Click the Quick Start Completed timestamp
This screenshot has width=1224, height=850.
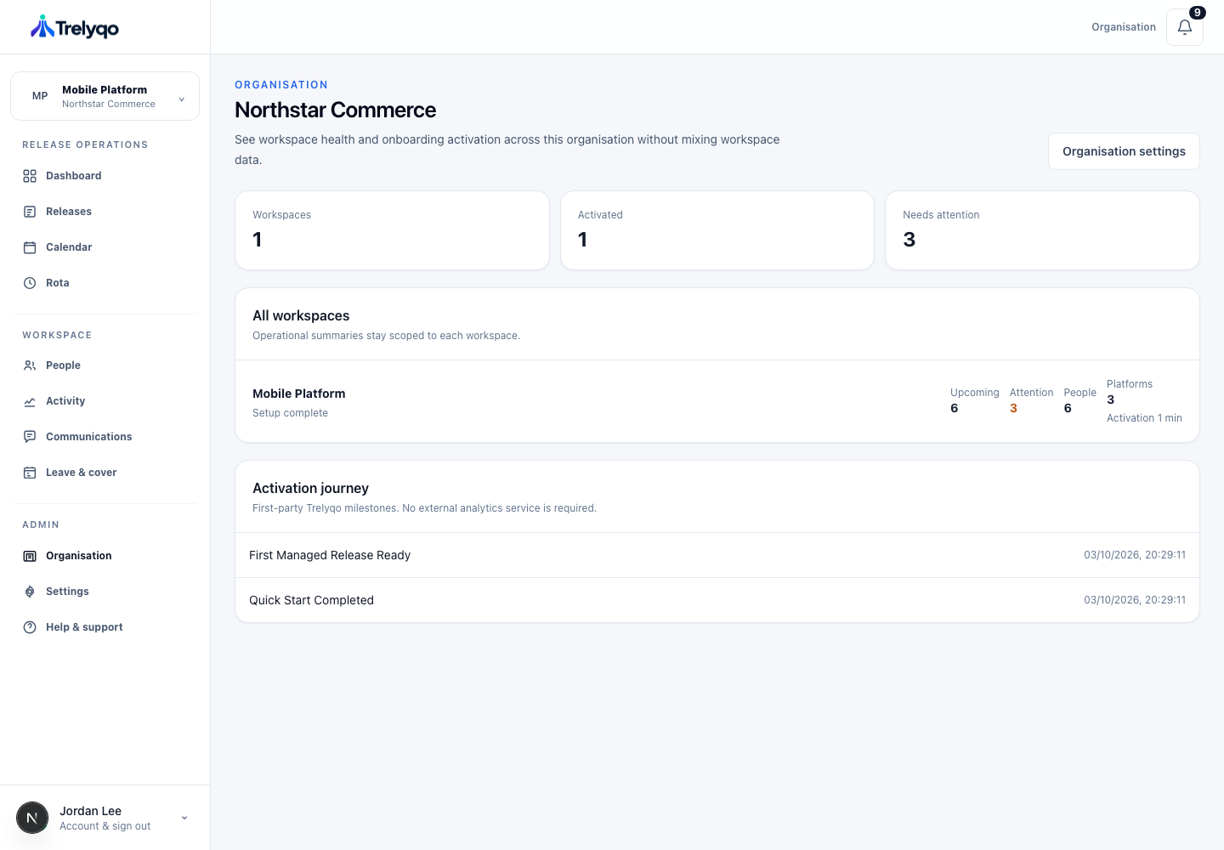click(x=1135, y=600)
